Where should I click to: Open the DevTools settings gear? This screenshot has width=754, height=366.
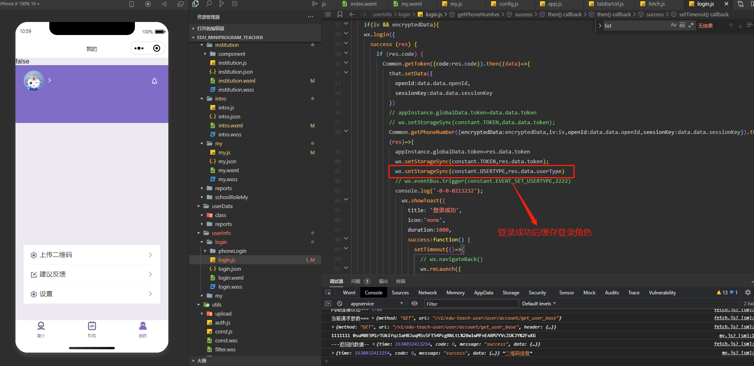[748, 292]
